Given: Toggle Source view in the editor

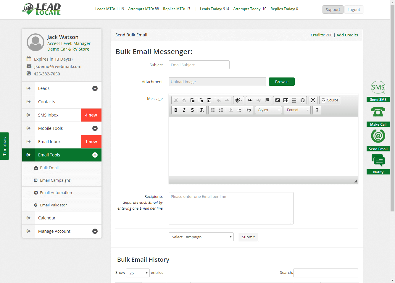Looking at the screenshot, I should (x=330, y=100).
